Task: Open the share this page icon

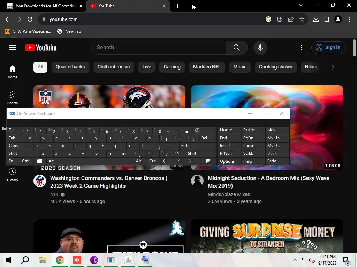Action: [x=291, y=19]
